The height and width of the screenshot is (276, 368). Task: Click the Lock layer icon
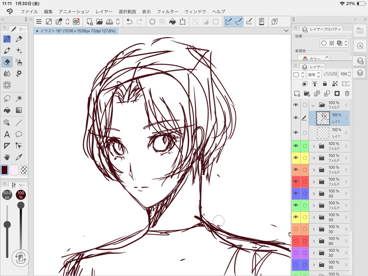(x=325, y=84)
